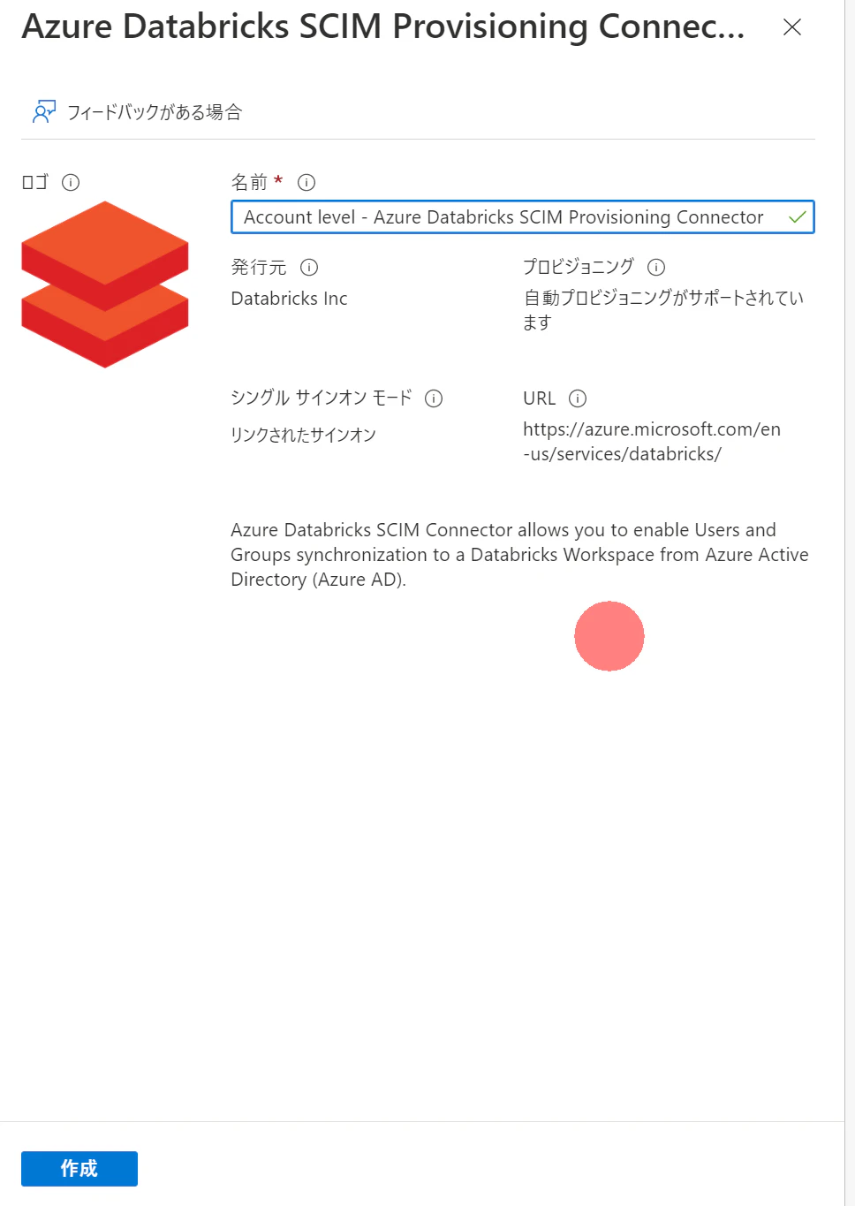Open フィードバックがある場合 feedback link

point(155,112)
